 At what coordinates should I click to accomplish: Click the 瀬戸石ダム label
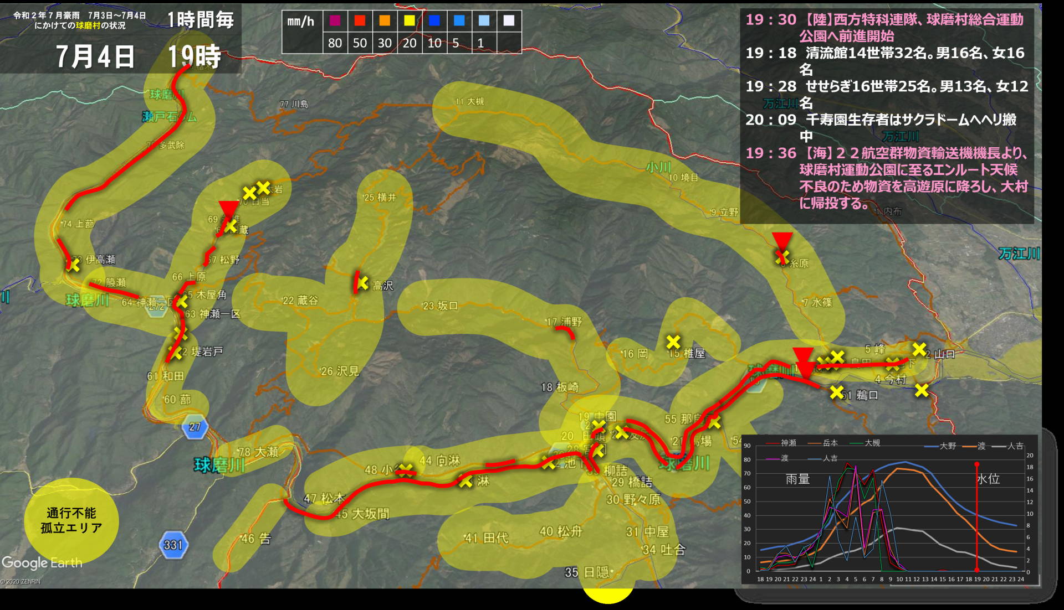tap(170, 116)
